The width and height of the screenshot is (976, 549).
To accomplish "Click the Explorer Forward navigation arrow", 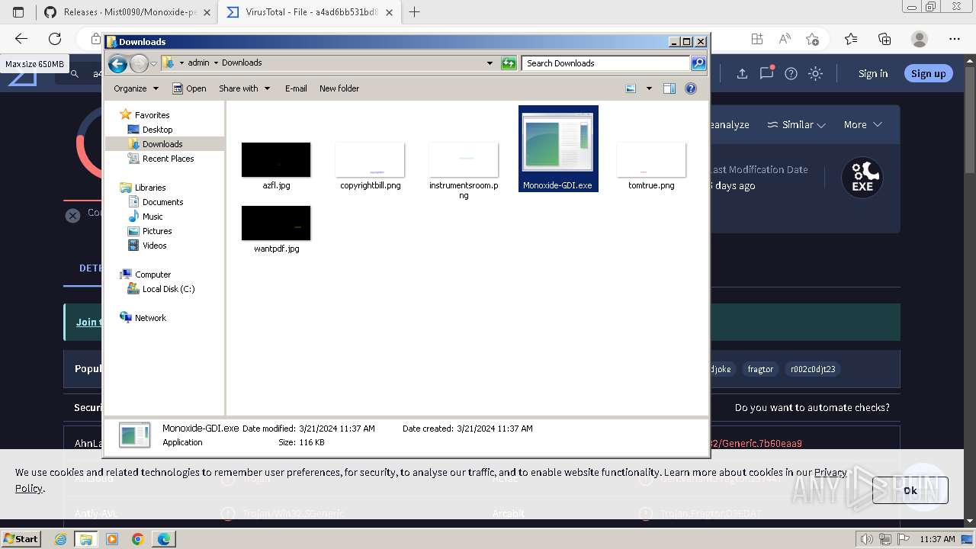I will (139, 63).
